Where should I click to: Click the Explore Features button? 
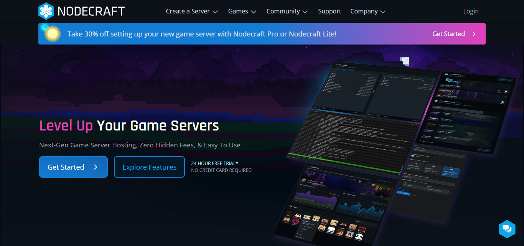(149, 167)
